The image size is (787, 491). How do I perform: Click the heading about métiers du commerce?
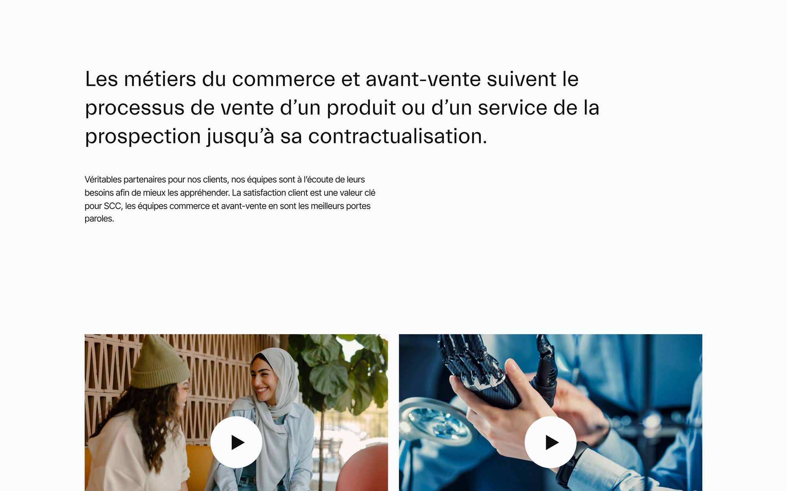pos(342,107)
